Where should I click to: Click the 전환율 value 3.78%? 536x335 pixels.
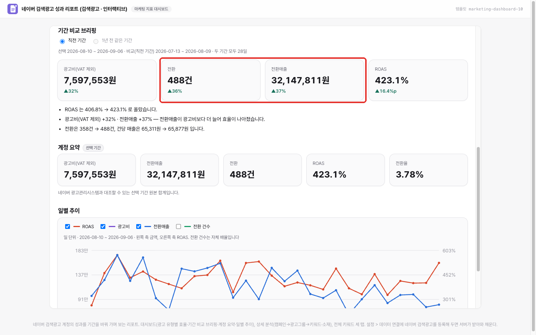[409, 175]
